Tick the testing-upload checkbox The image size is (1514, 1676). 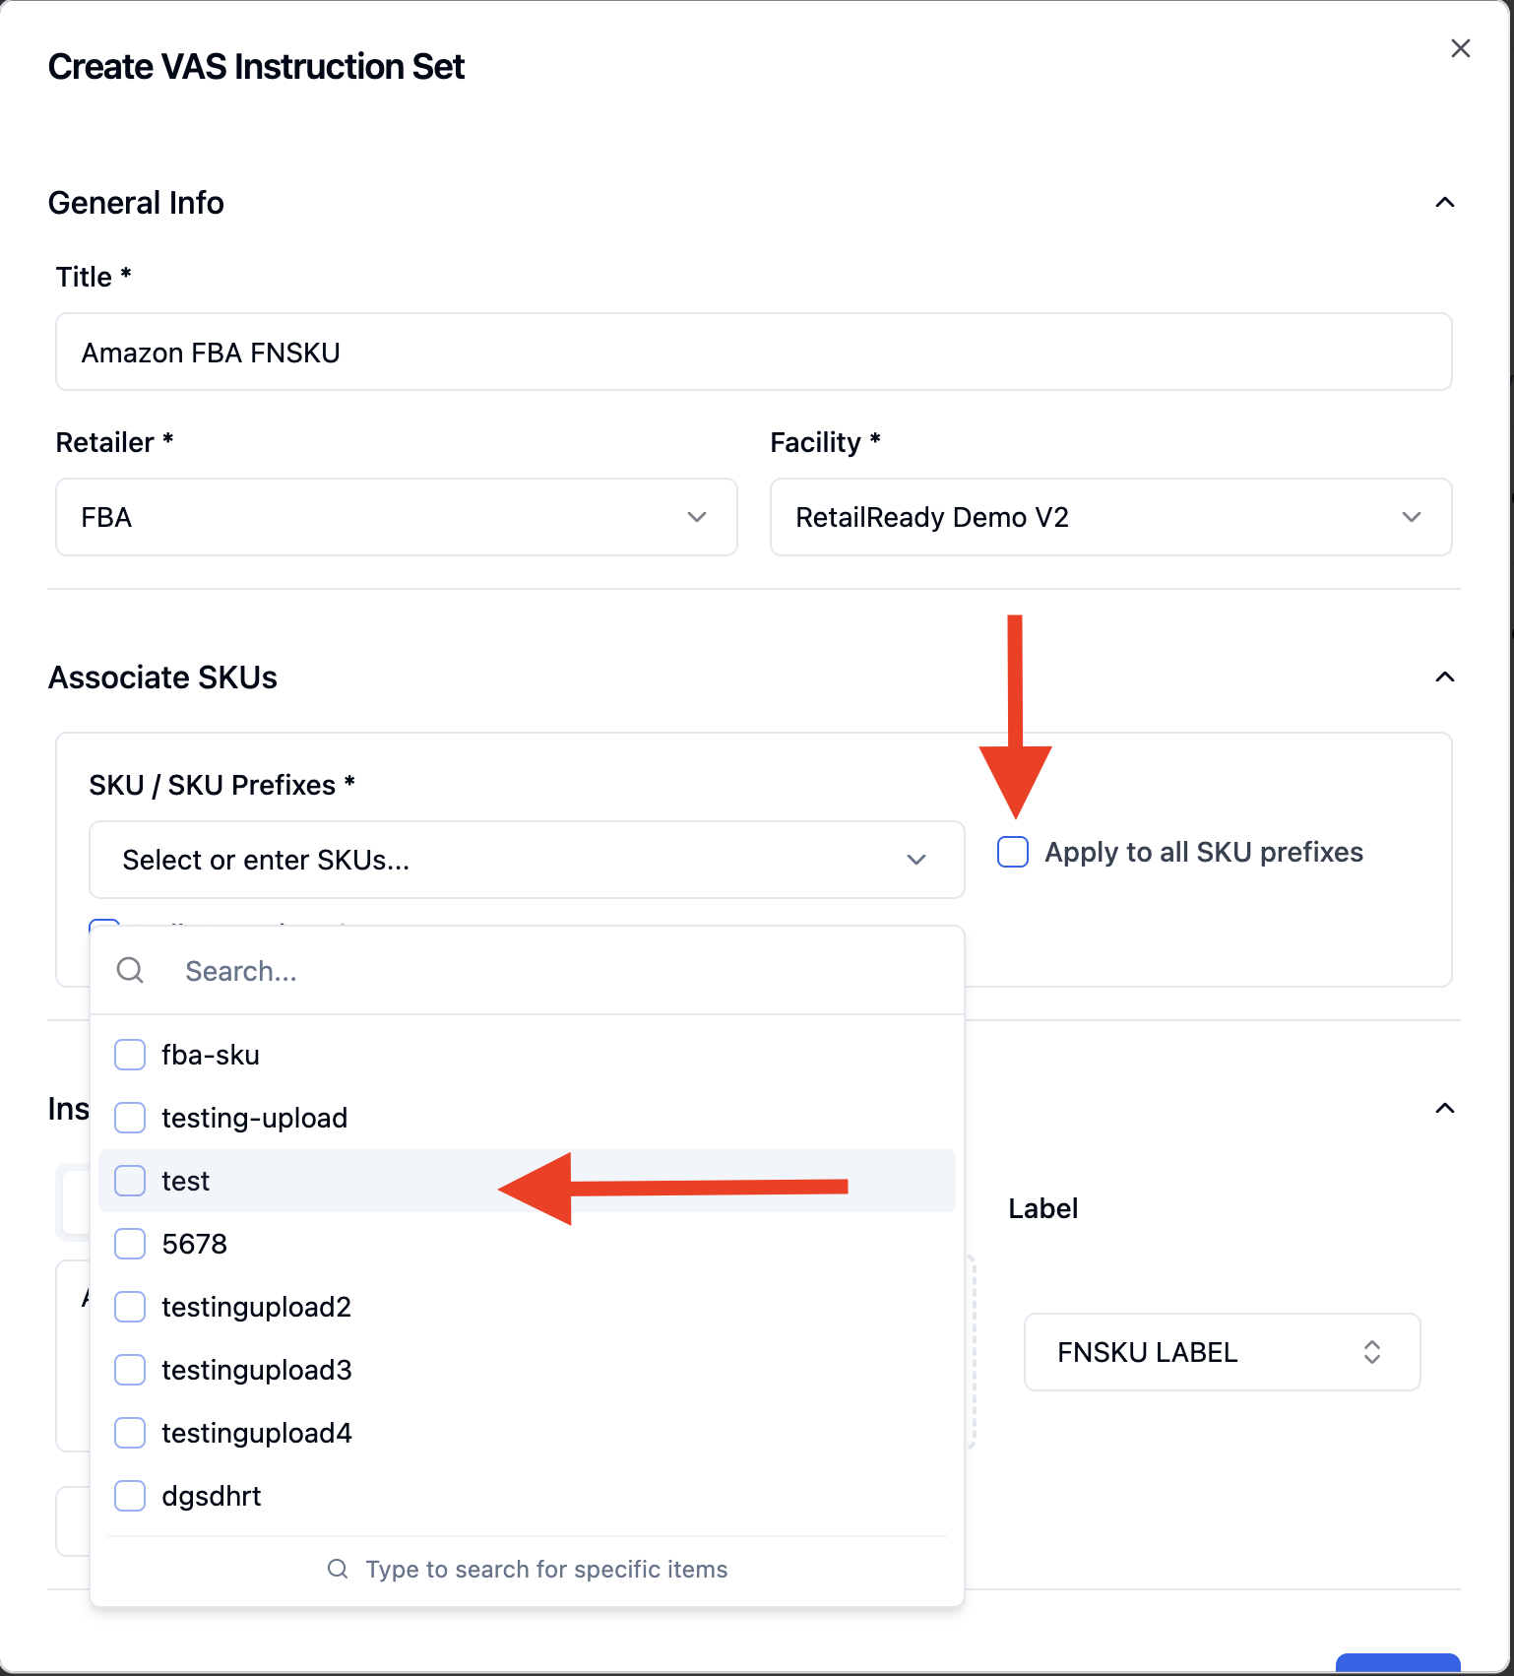pyautogui.click(x=130, y=1118)
